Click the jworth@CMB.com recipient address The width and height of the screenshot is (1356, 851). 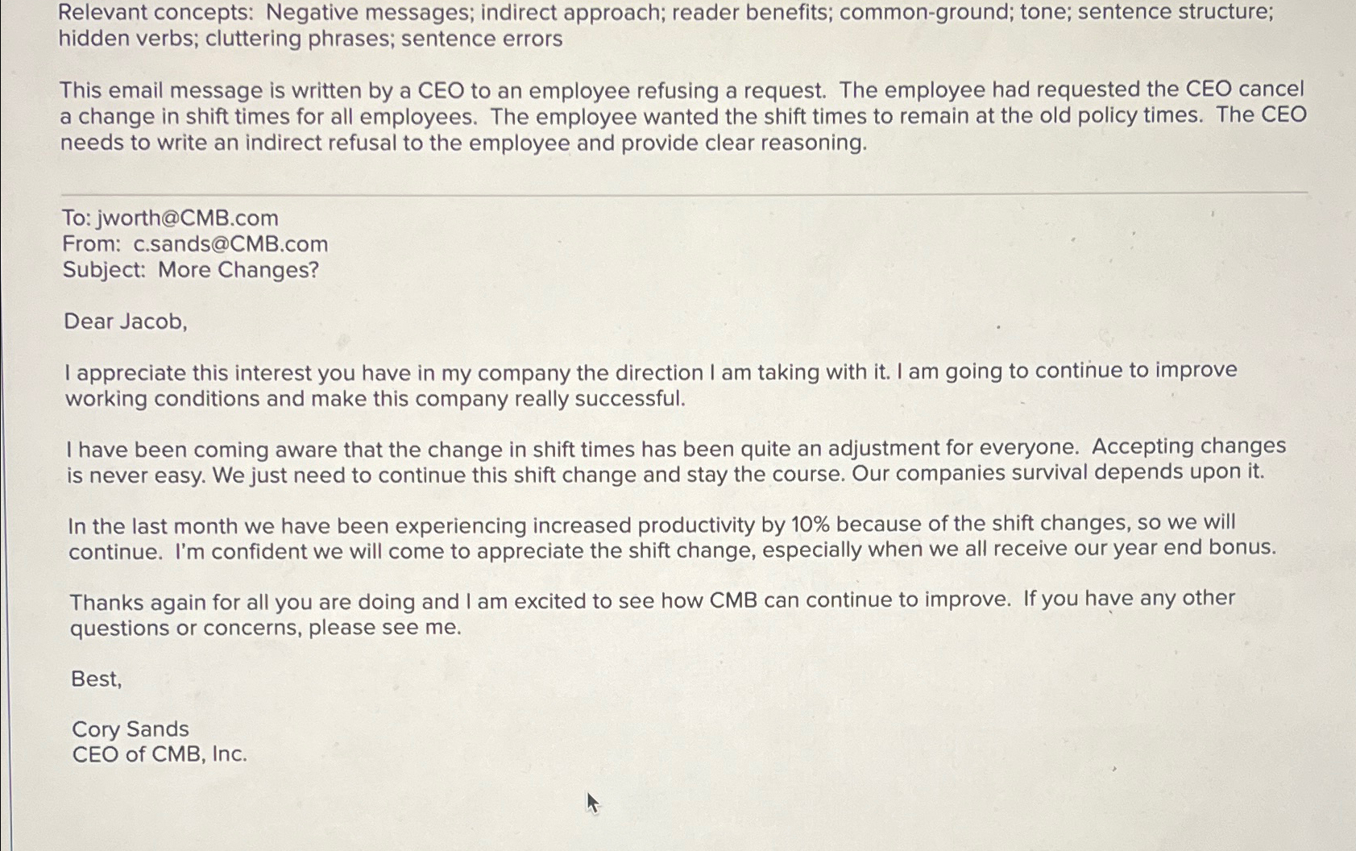(187, 218)
